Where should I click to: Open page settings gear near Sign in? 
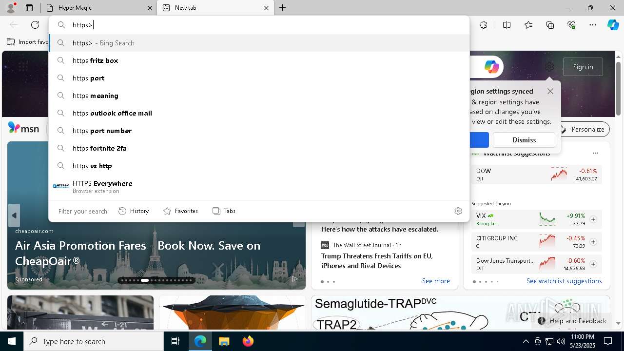click(549, 67)
